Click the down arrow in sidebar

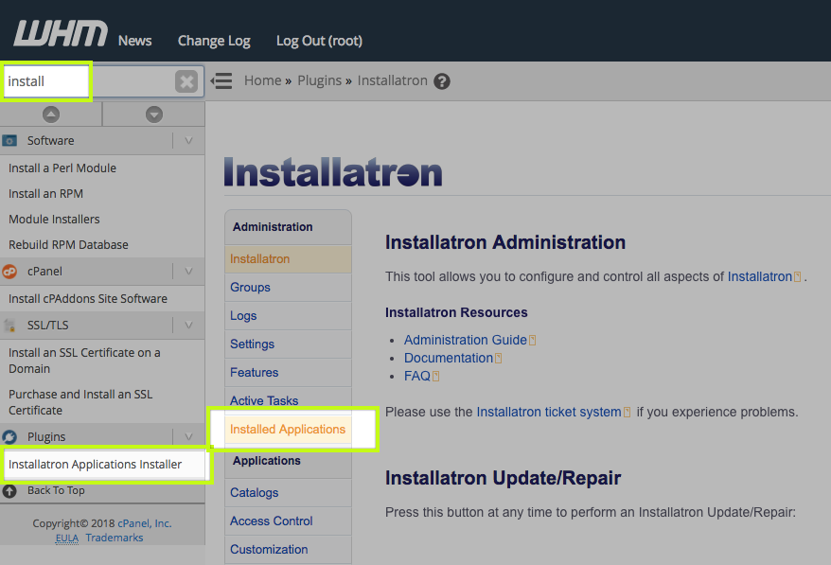point(154,114)
